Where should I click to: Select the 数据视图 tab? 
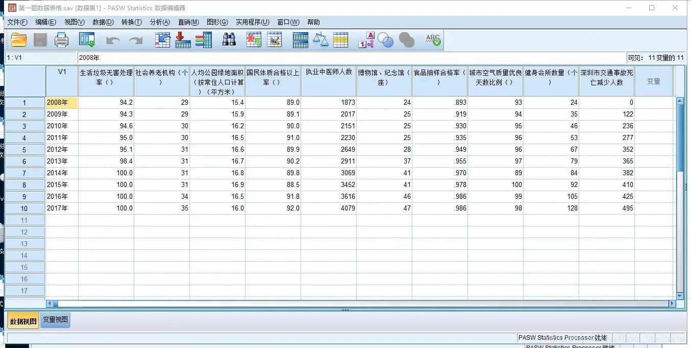click(x=23, y=321)
